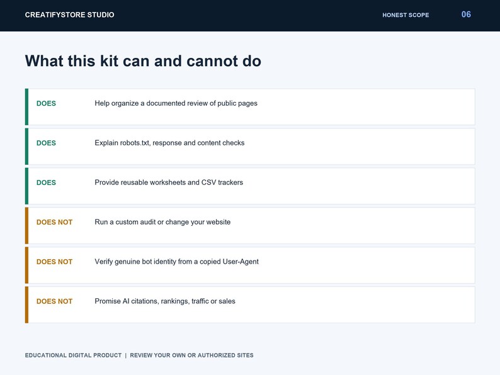The height and width of the screenshot is (375, 500).
Task: Click the DOES NOT label beside Promise AI citations
Action: 55,301
